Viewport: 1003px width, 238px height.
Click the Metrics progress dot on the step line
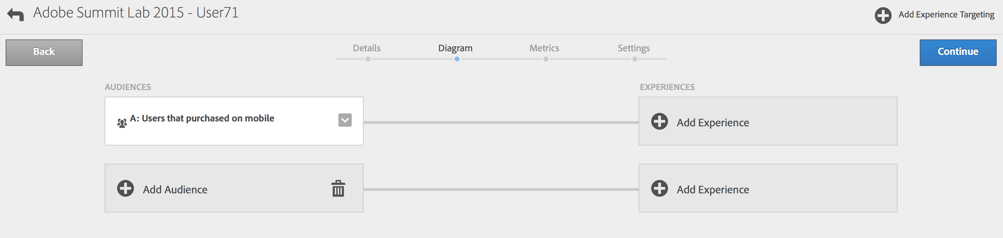tap(546, 59)
